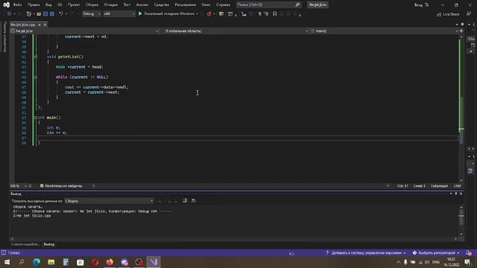The height and width of the screenshot is (268, 477).
Task: Open the Правка menu
Action: [34, 5]
